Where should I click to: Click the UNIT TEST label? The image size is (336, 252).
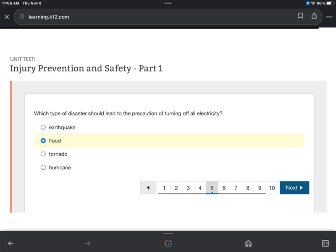point(23,59)
